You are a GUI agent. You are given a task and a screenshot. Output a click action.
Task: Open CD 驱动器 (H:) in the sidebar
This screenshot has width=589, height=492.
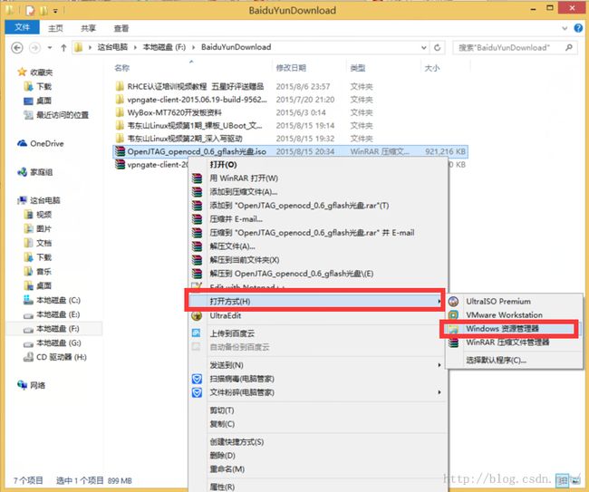[55, 357]
